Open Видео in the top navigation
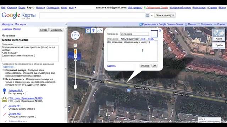Image resolution: width=227 pixels, height=127 pixels. click(22, 7)
